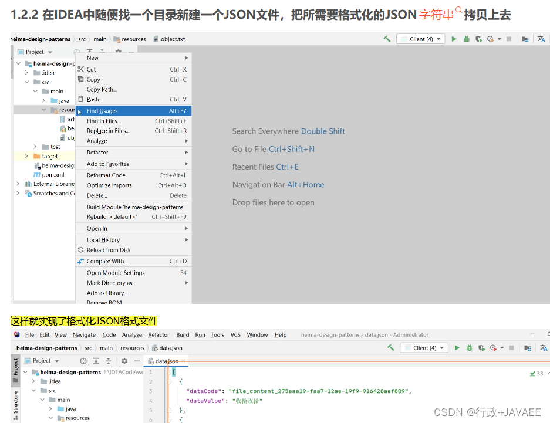This screenshot has height=423, width=550.
Task: Select Add as Library... entry
Action: (134, 293)
